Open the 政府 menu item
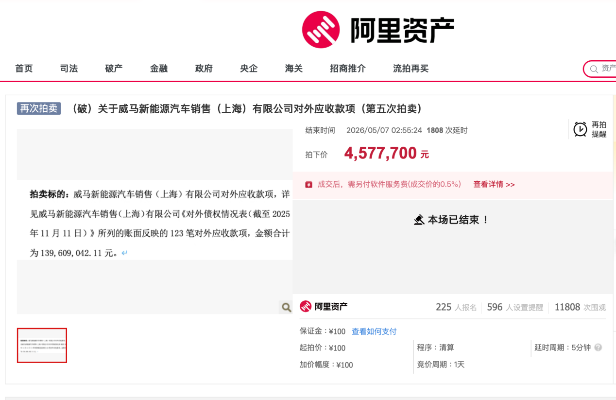Viewport: 616px width, 400px height. pos(204,69)
